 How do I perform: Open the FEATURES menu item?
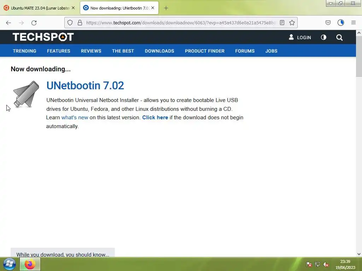click(x=59, y=51)
